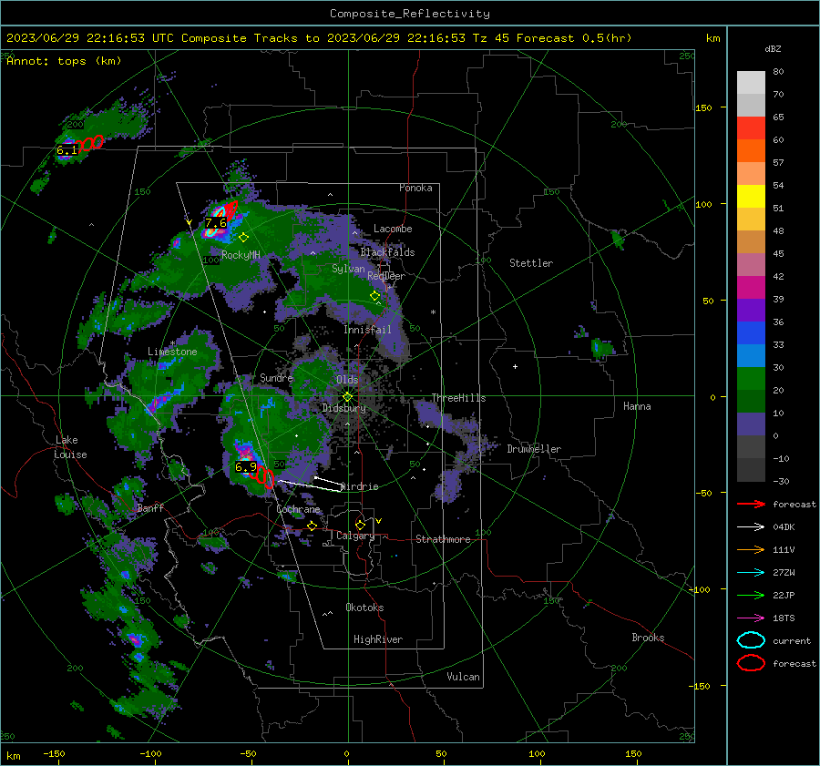
Task: Click the Didsbury city label
Action: tap(343, 408)
